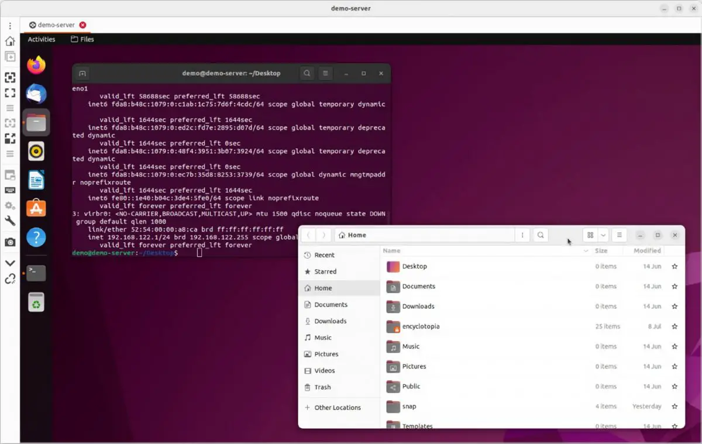This screenshot has width=702, height=444.
Task: Select Downloads in the sidebar
Action: tap(329, 321)
